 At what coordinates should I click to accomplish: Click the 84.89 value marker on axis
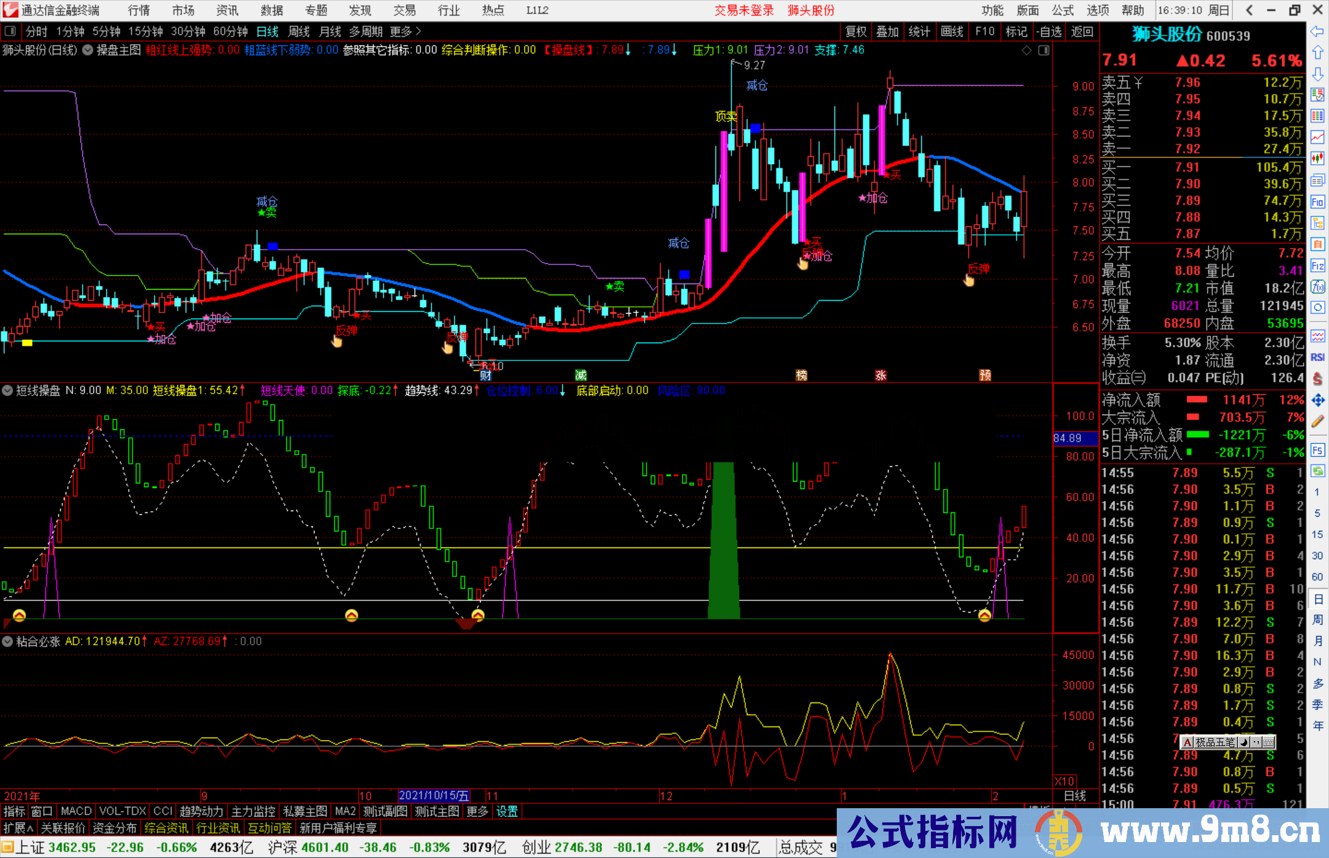coord(1074,438)
